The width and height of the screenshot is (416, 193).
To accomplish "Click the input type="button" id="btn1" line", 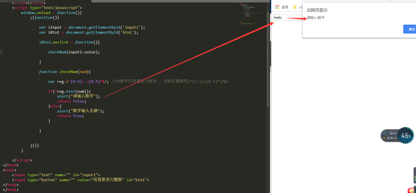I will 81,180.
